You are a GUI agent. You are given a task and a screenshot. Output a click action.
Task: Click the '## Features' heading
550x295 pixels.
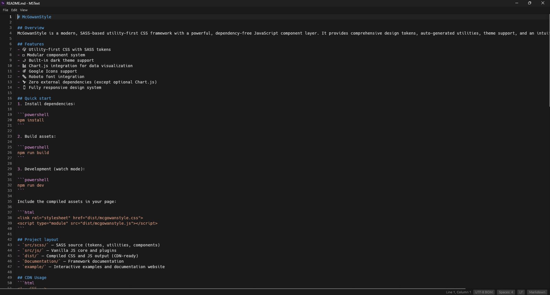tap(31, 44)
